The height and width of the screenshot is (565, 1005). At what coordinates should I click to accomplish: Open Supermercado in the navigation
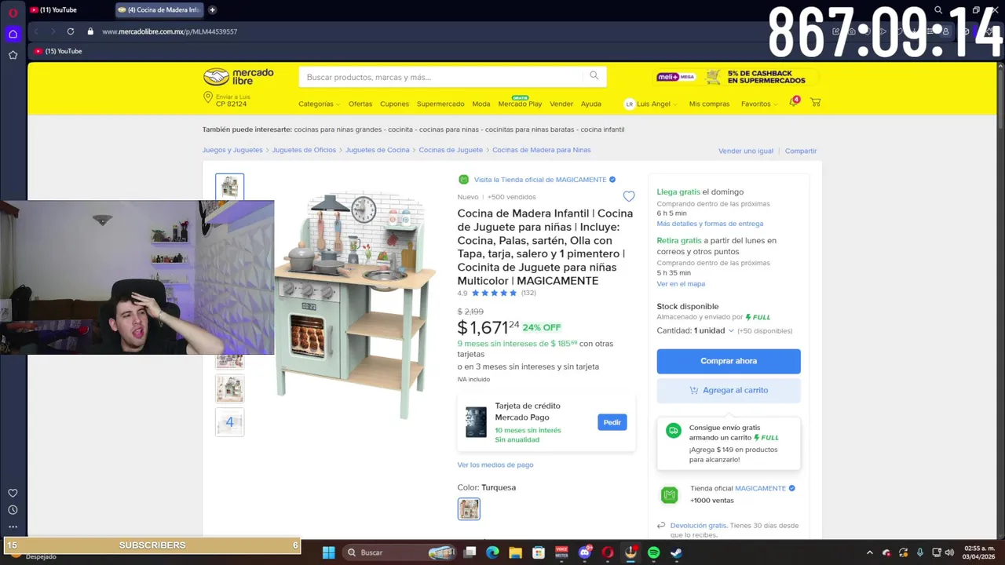[440, 104]
